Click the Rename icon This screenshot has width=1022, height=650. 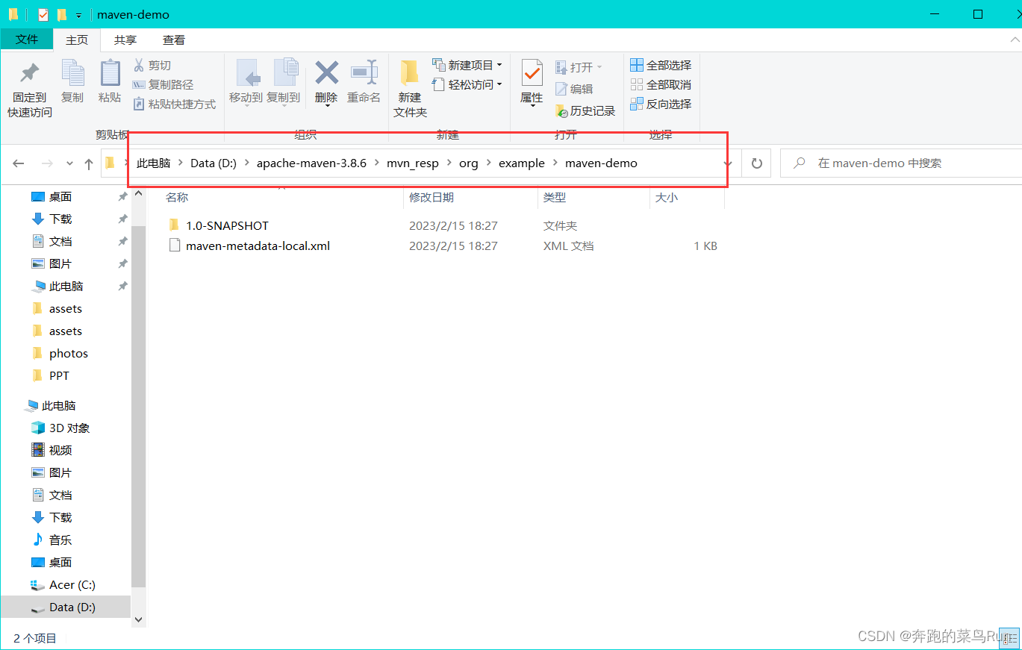click(x=364, y=73)
